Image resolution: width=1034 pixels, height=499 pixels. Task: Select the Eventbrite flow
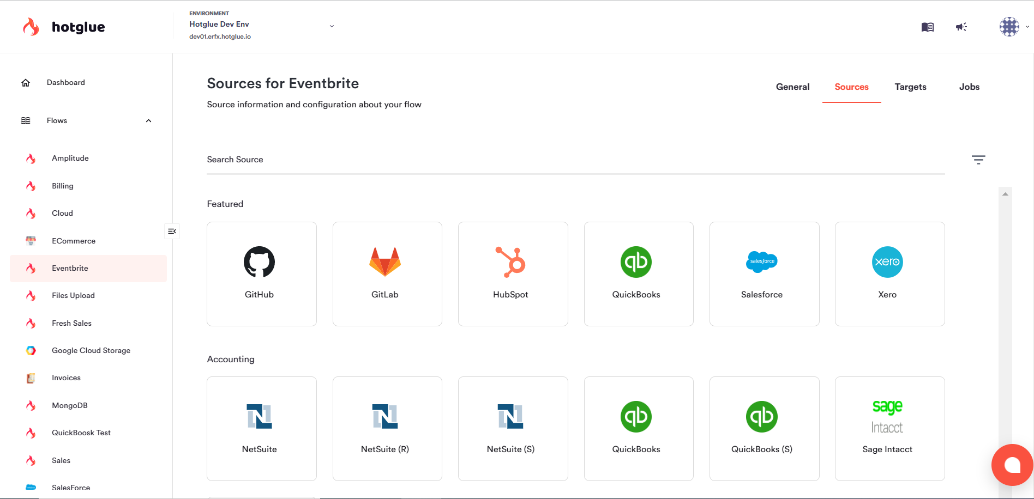tap(88, 269)
